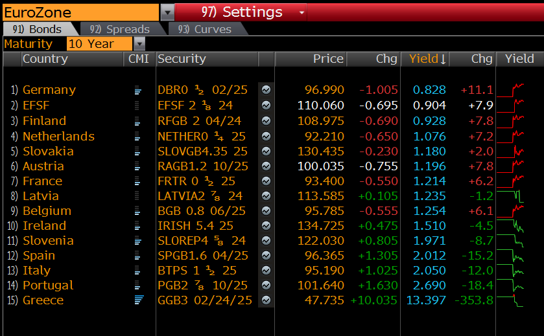
Task: Click the CMI bars icon for Belgium
Action: coord(137,211)
